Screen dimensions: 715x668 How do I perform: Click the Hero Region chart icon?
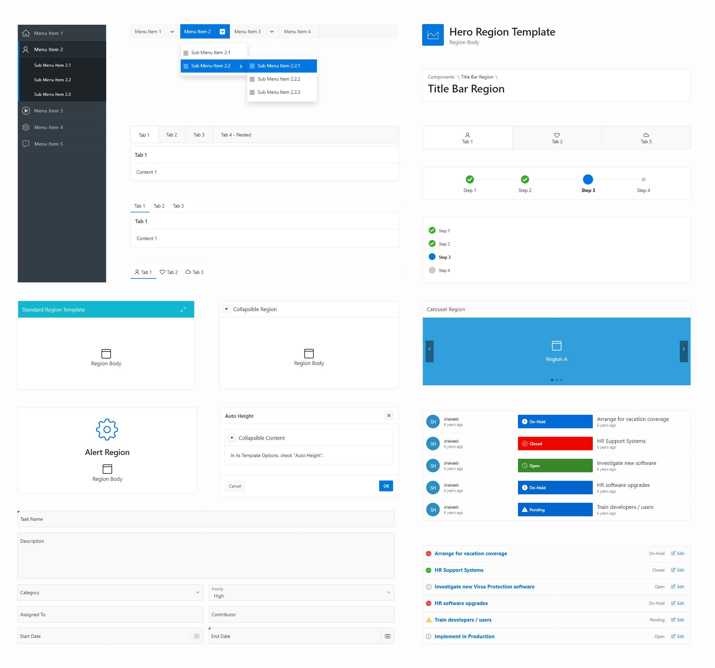pos(433,35)
